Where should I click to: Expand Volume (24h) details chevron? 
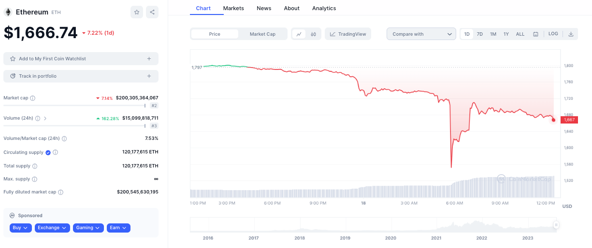(45, 118)
